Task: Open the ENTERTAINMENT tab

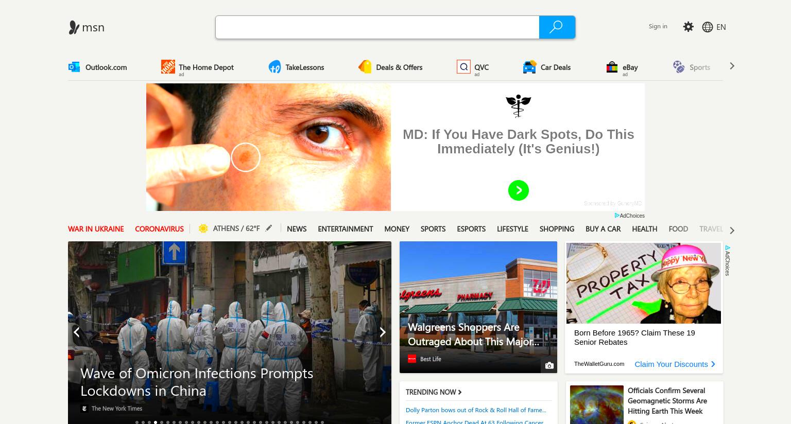Action: pyautogui.click(x=345, y=229)
